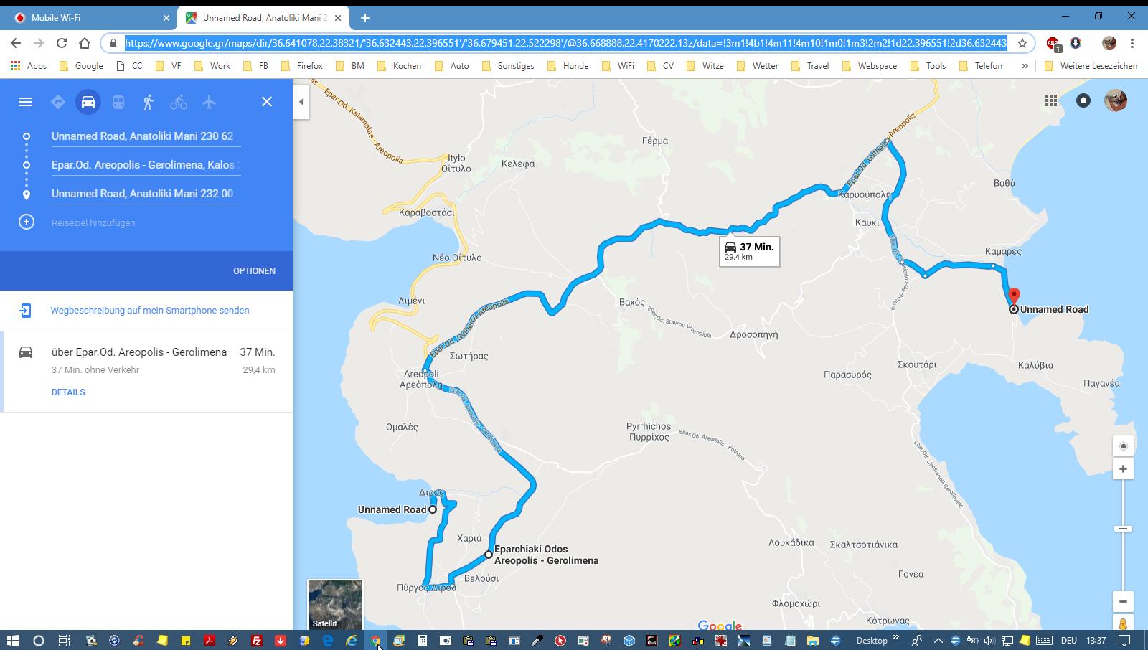Open Windows action center
This screenshot has width=1148, height=650.
(1125, 641)
